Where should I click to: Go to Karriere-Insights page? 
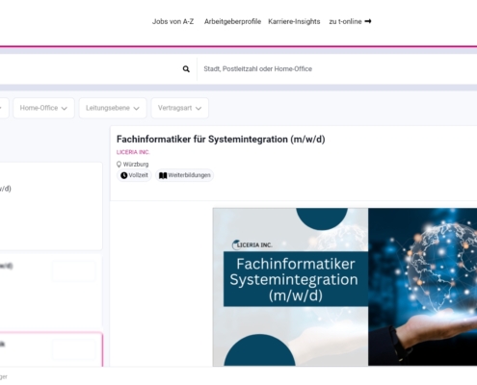[x=294, y=21]
